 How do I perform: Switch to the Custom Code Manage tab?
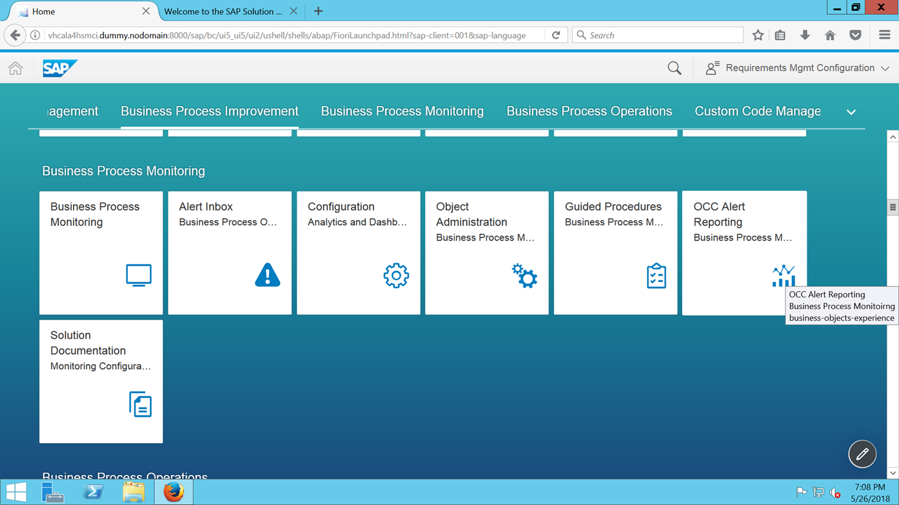pos(758,111)
